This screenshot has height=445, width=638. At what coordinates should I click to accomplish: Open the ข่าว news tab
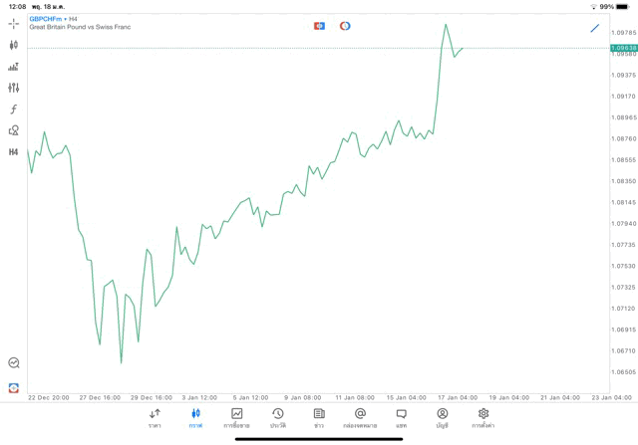(319, 418)
